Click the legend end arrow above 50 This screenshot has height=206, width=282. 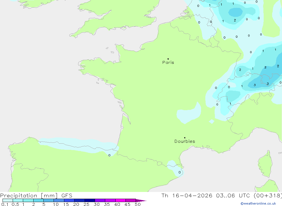coord(141,200)
